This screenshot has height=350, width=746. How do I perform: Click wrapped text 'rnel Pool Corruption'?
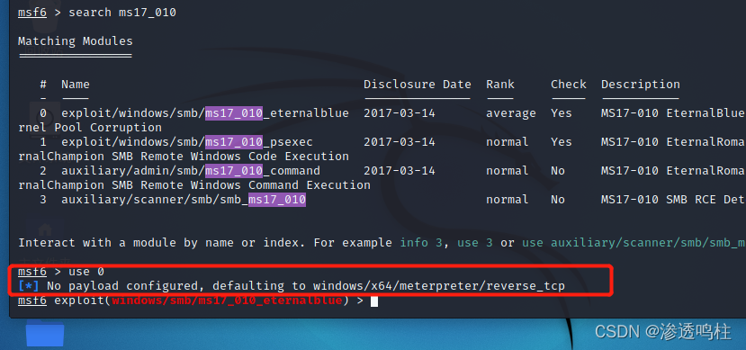(x=90, y=128)
